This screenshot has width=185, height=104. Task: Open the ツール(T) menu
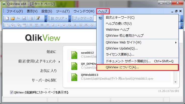click(63, 11)
